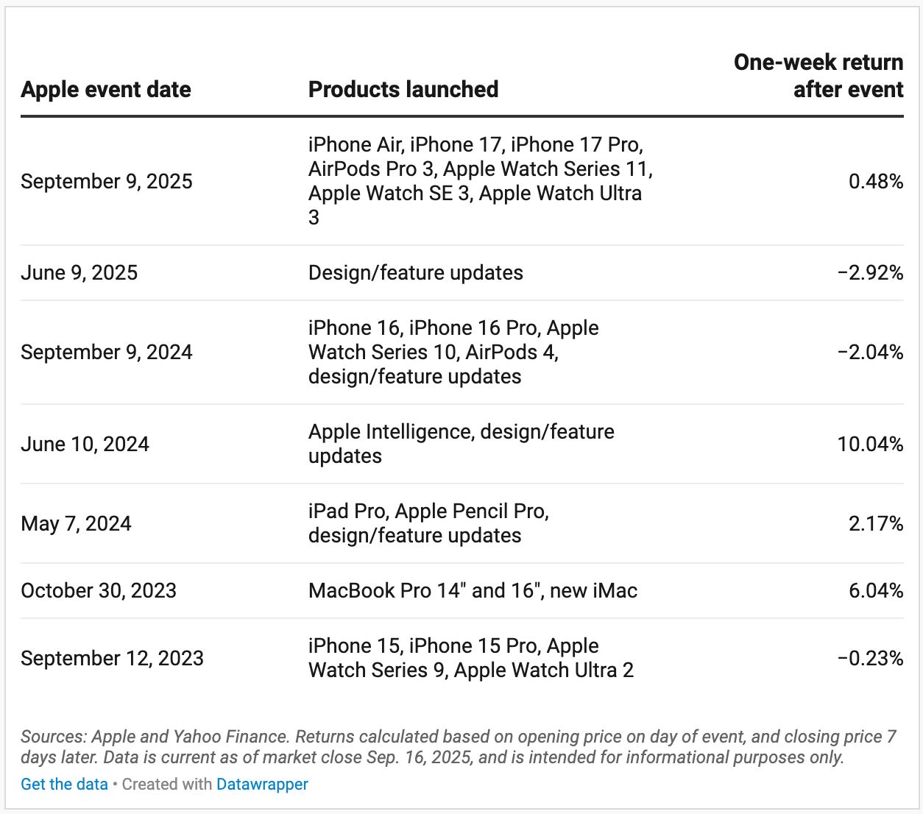Click the −2.04% return value
923x814 pixels.
click(x=870, y=353)
